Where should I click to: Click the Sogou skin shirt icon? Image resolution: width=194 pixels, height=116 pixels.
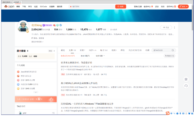pos(189,113)
